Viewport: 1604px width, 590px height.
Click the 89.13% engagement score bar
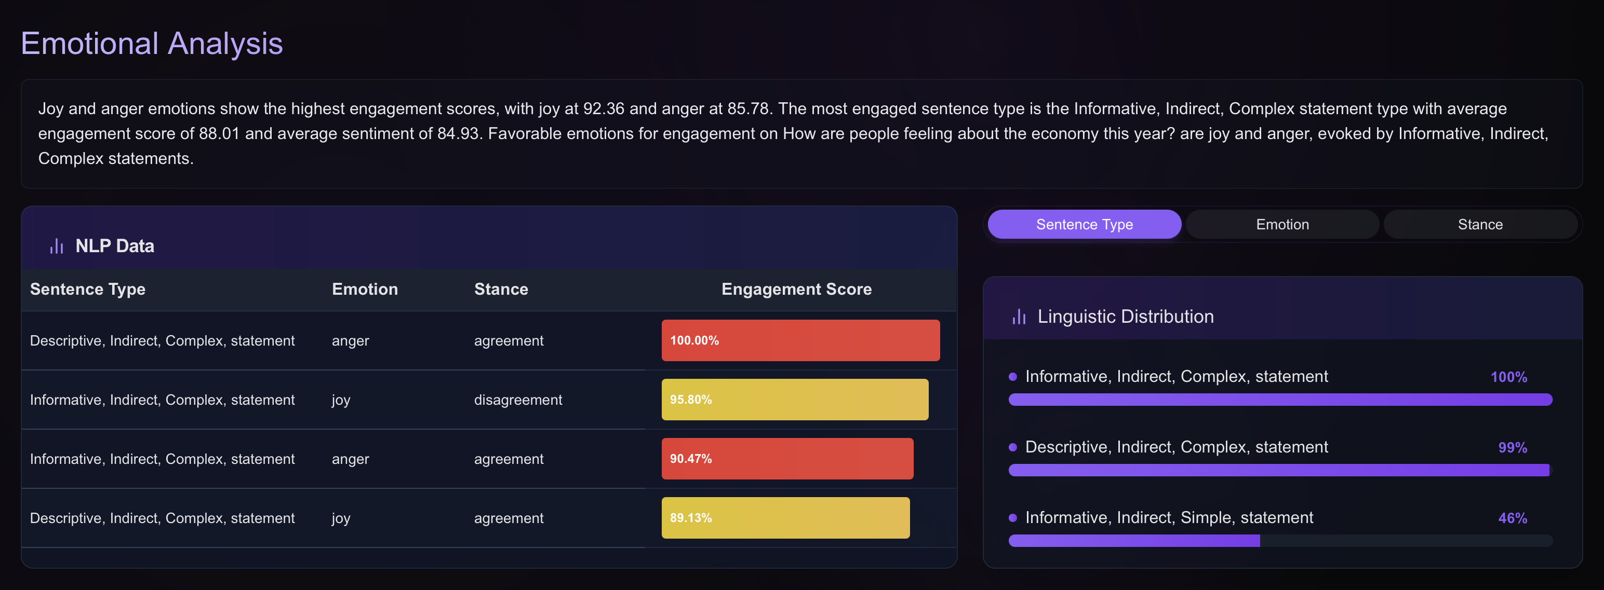pyautogui.click(x=786, y=517)
